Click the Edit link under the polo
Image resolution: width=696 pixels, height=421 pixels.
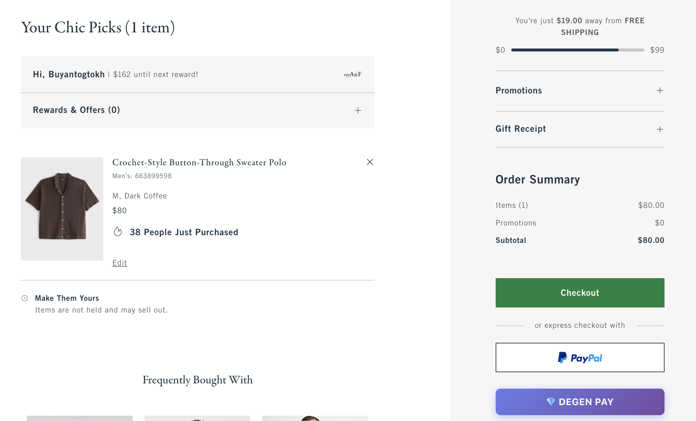(119, 263)
